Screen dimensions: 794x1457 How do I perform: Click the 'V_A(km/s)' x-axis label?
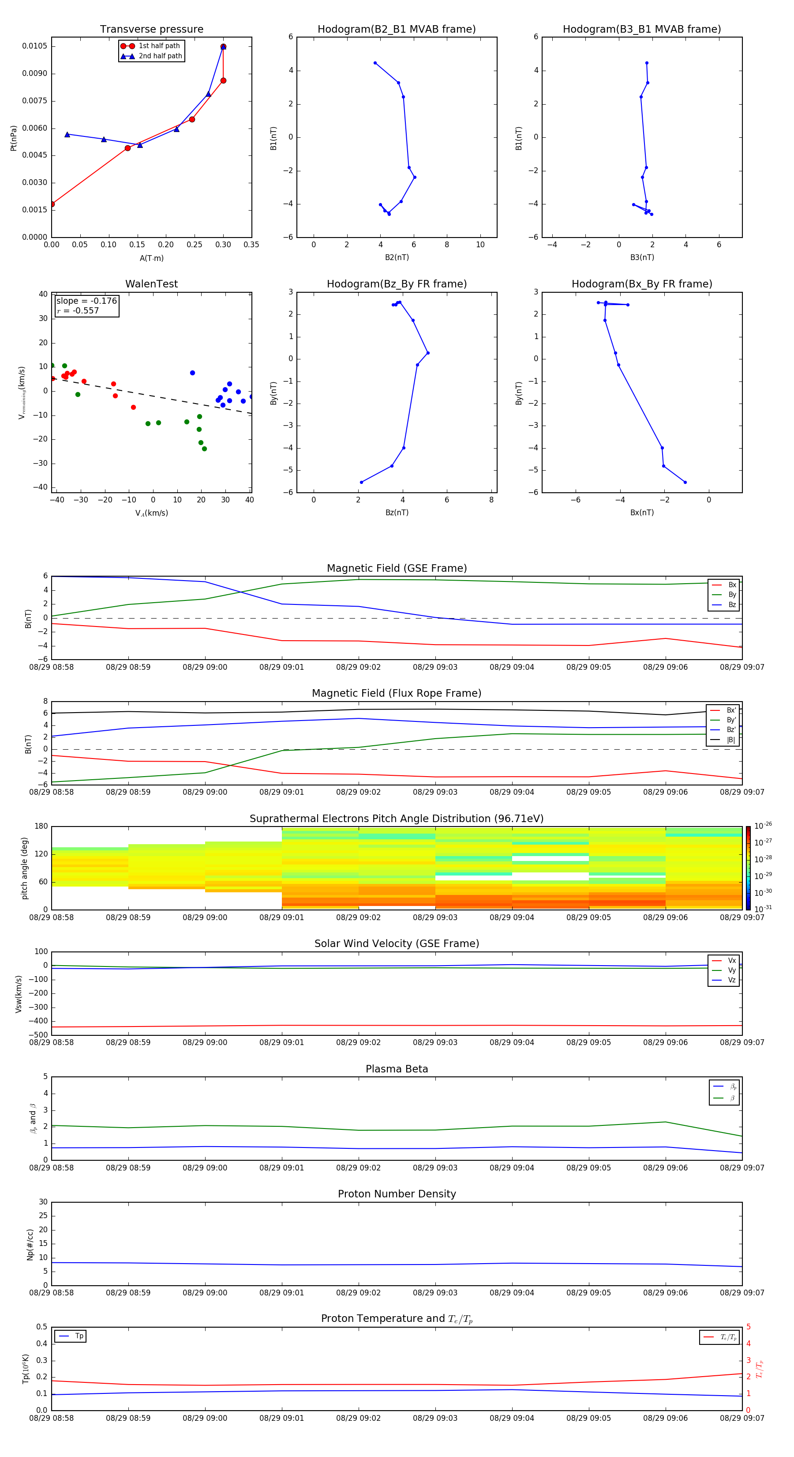[x=151, y=513]
